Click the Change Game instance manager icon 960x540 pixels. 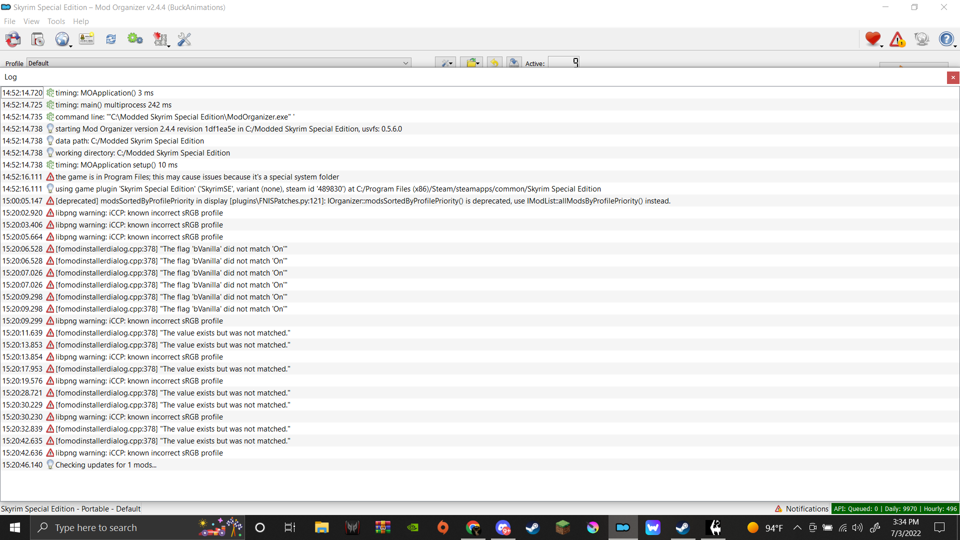(x=13, y=39)
